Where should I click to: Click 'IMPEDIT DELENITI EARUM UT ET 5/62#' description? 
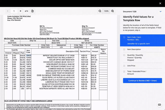point(59,56)
